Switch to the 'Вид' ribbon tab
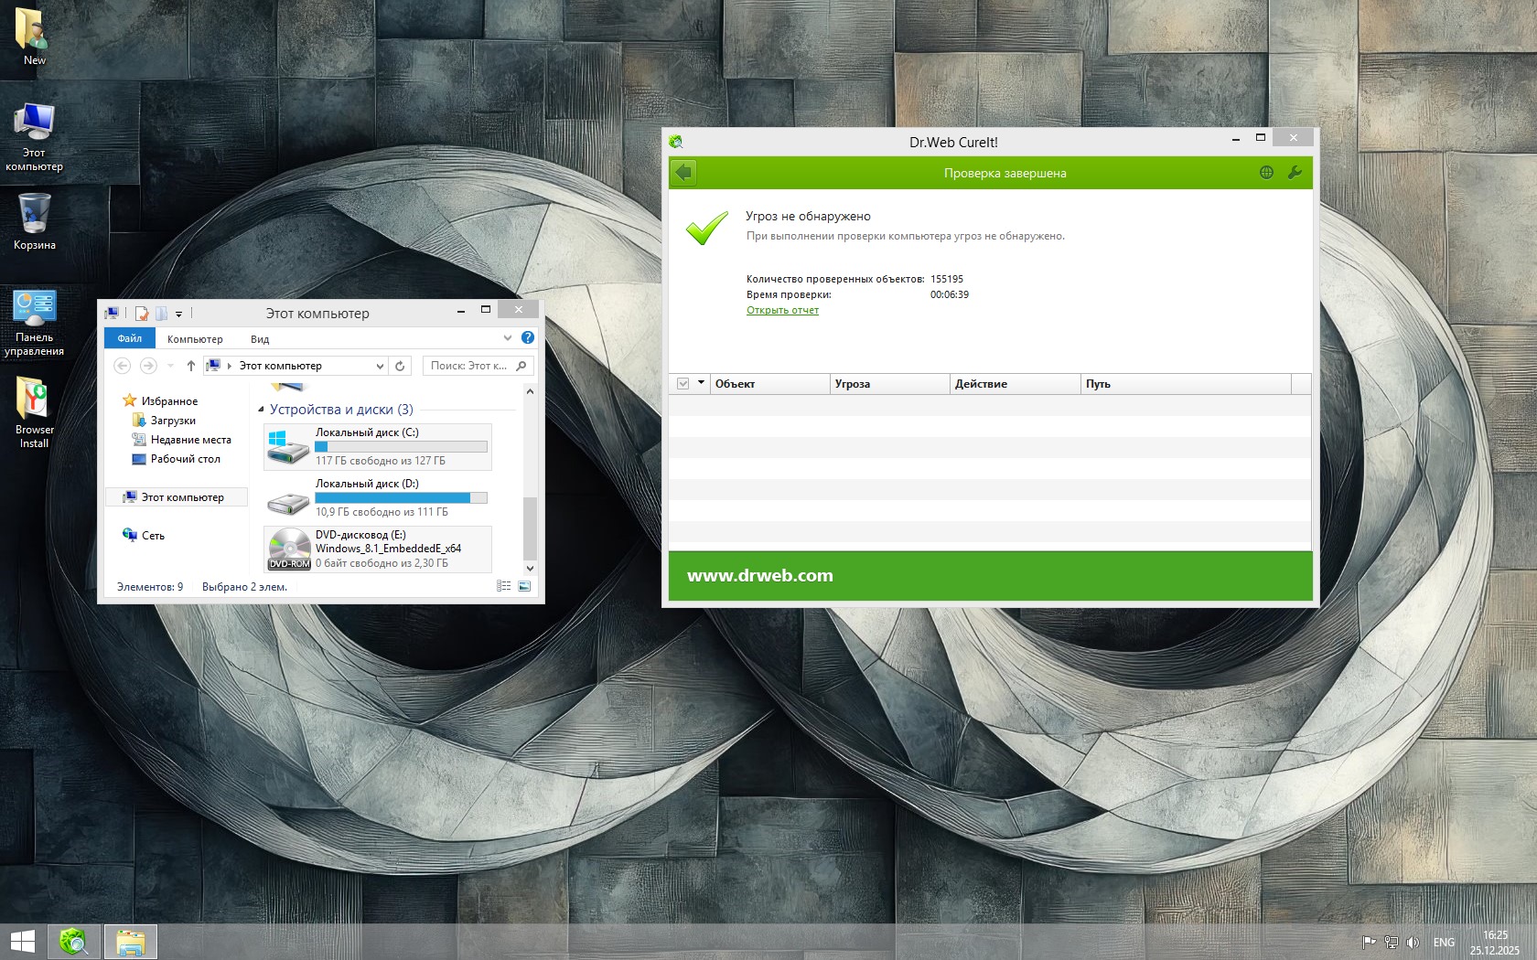The width and height of the screenshot is (1537, 960). 260,339
